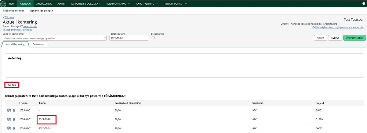Viewport: 367px width, 133px height.
Task: Click the 20,00 percentage cell
Action: click(x=117, y=119)
